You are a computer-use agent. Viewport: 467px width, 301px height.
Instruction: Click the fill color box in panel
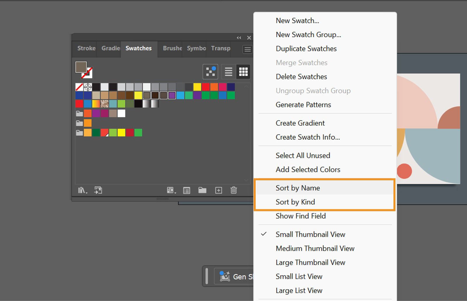tap(81, 67)
